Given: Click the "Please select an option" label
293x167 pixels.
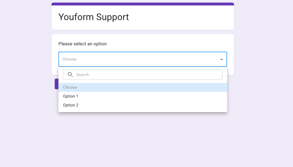Looking at the screenshot, I should pyautogui.click(x=82, y=44).
